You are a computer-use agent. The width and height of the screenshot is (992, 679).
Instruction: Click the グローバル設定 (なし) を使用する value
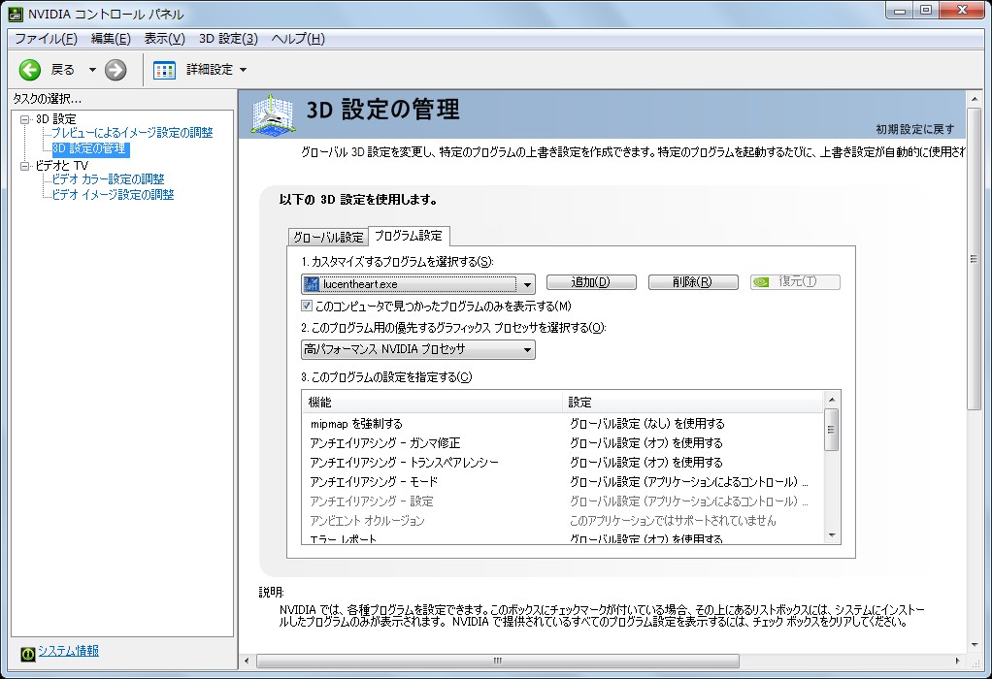pyautogui.click(x=647, y=424)
